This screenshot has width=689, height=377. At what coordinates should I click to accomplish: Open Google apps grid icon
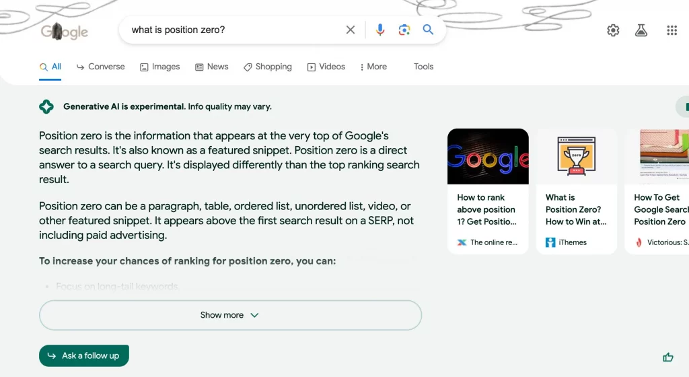[672, 30]
